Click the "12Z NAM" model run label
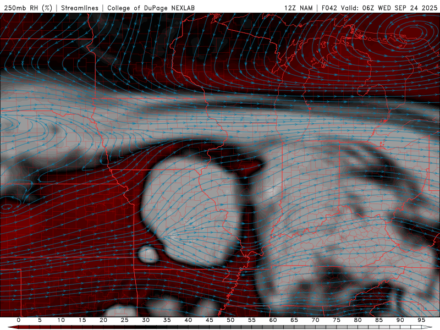Viewport: 440px width, 330px height. coord(298,8)
